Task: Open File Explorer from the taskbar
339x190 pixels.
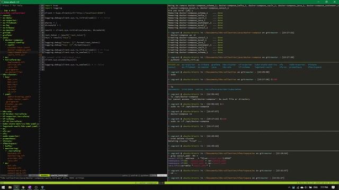Action: 10,187
